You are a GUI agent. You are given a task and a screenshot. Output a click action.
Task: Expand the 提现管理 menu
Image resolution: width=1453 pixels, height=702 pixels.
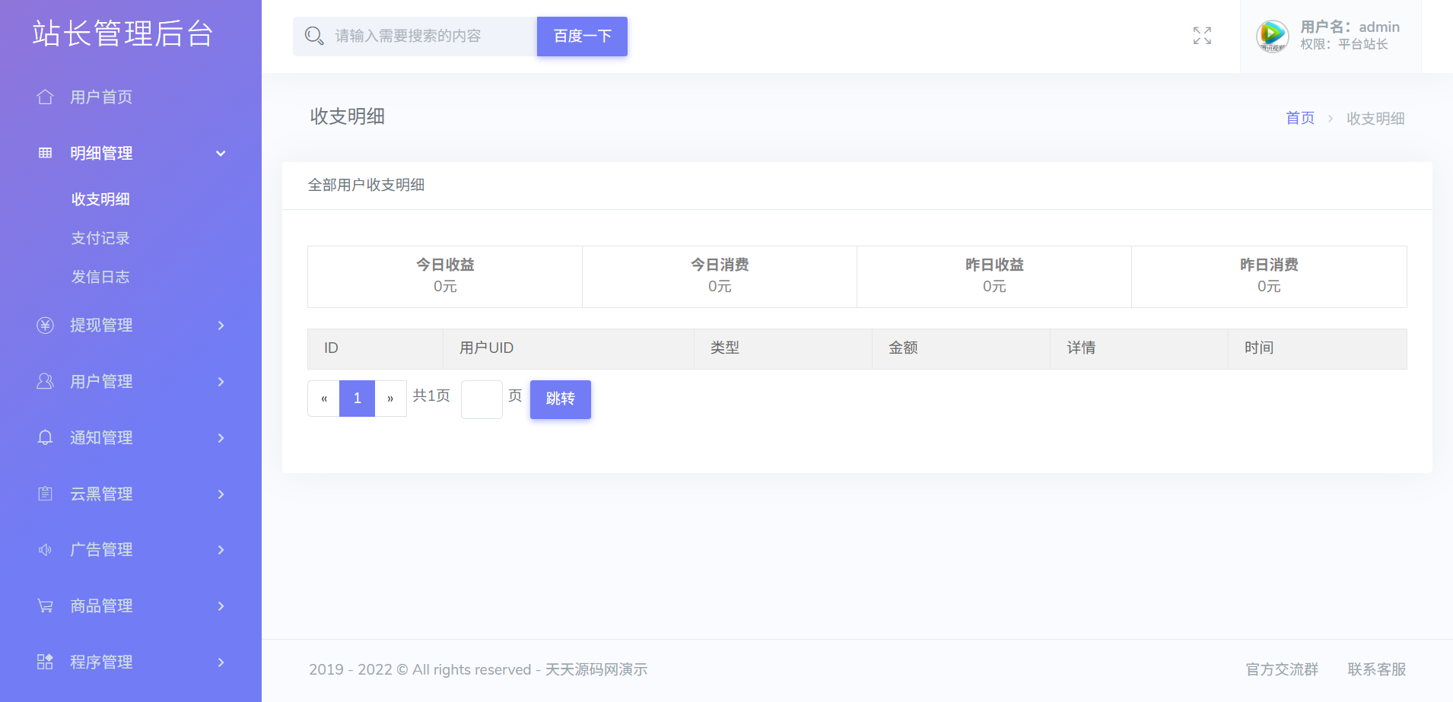(x=220, y=325)
